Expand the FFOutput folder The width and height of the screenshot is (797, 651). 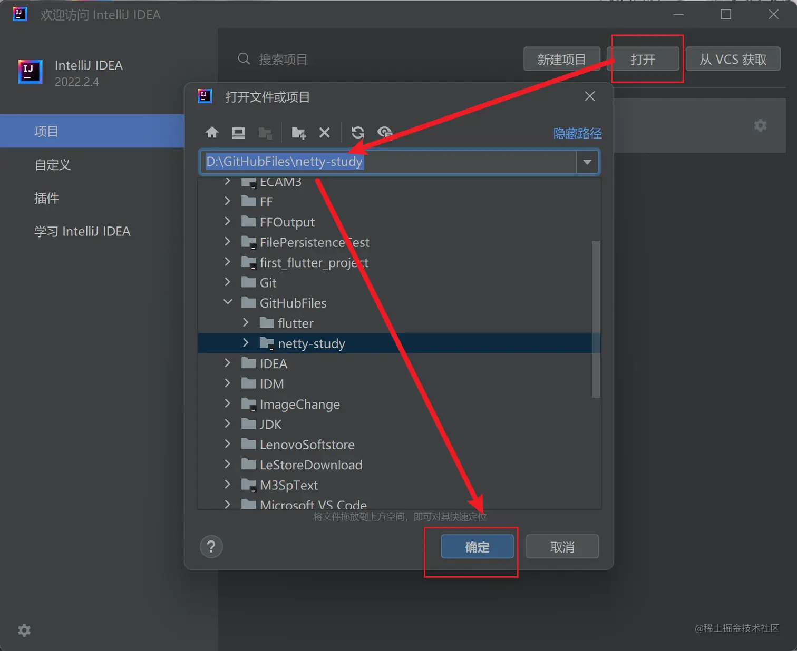click(227, 221)
